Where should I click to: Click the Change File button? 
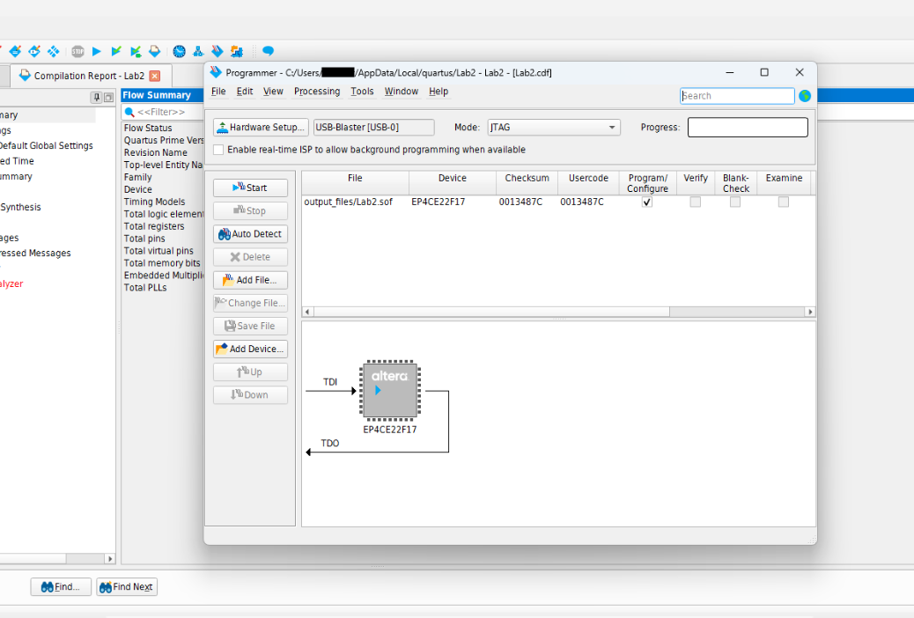[x=250, y=303]
